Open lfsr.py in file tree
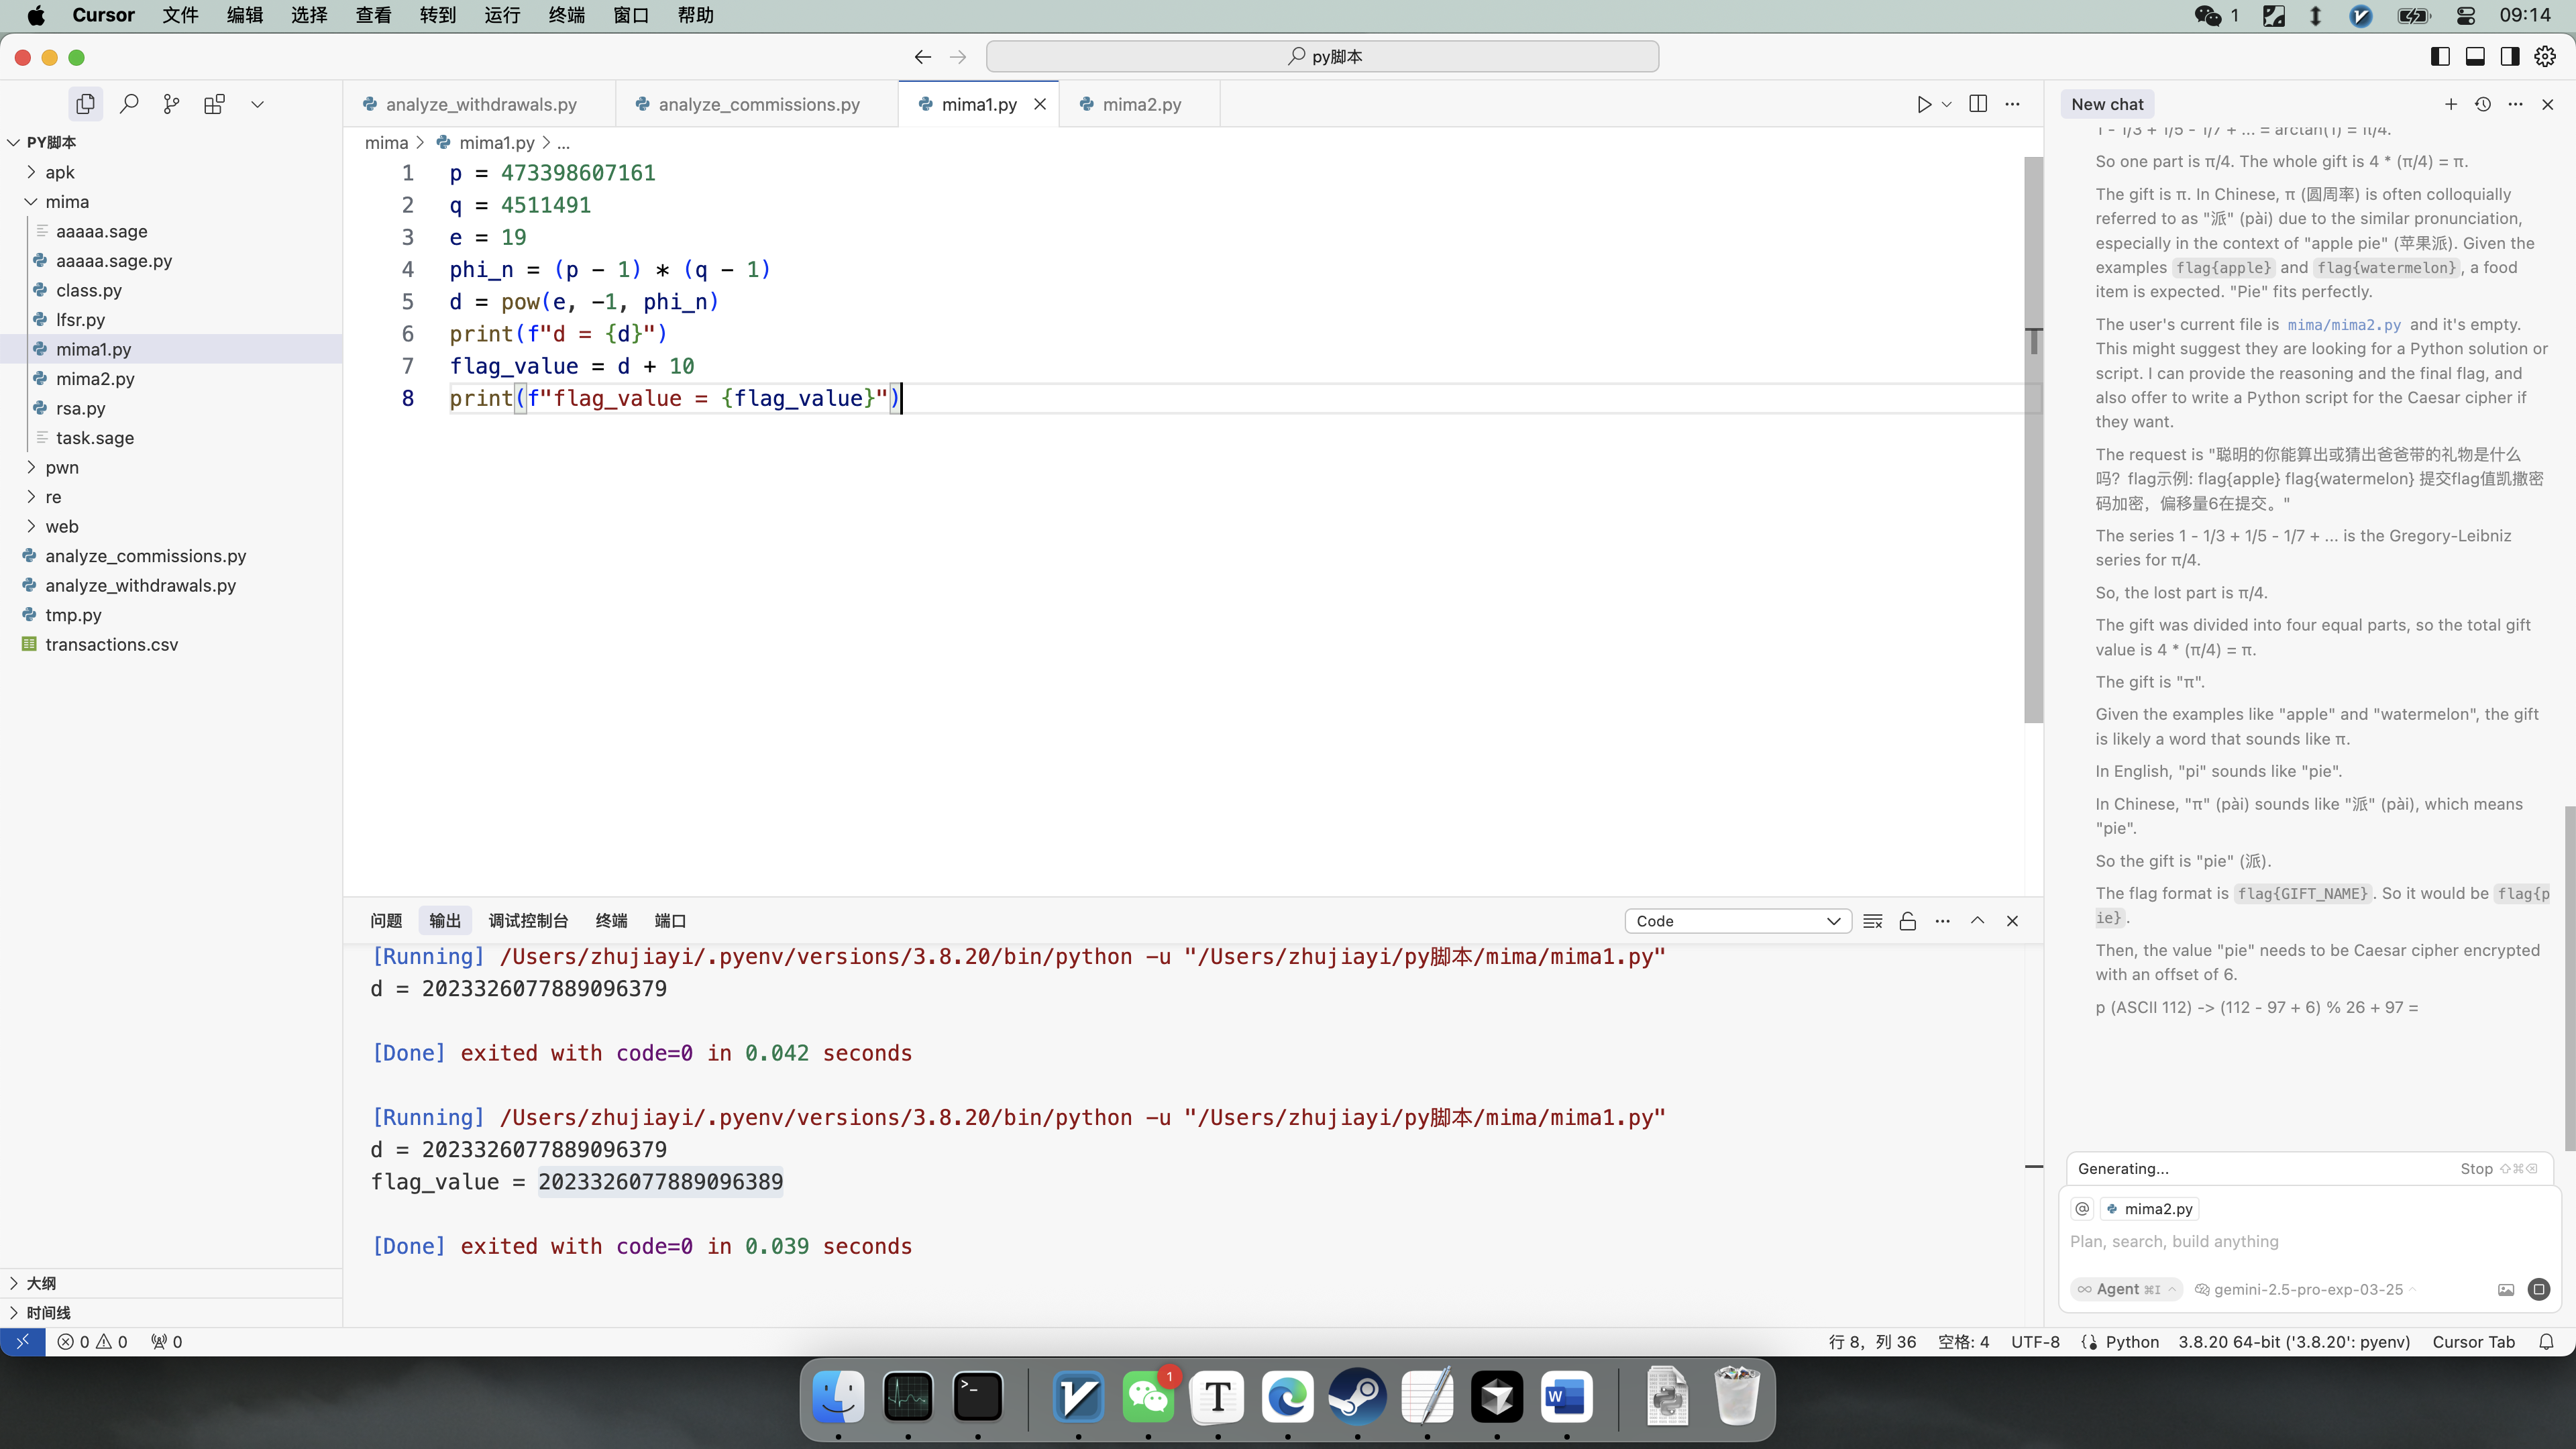The height and width of the screenshot is (1449, 2576). click(80, 319)
